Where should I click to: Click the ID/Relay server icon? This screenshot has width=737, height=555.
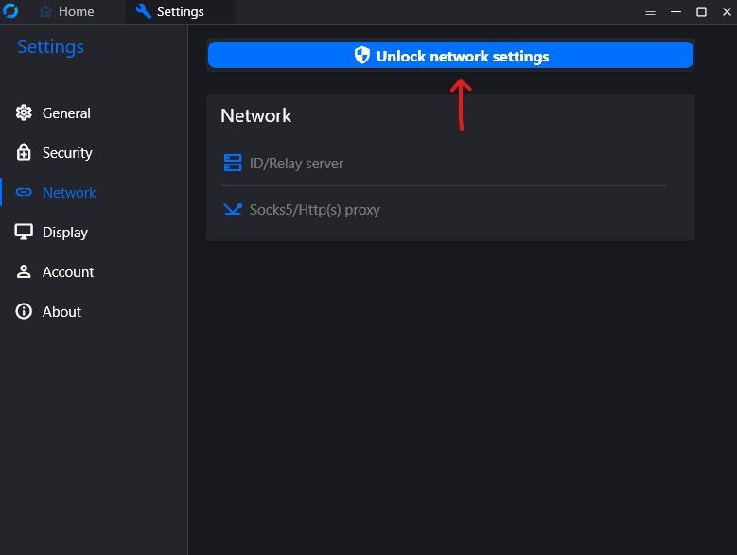coord(233,164)
